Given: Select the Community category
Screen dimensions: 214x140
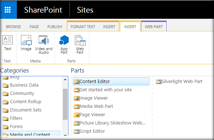Looking at the screenshot, I should pos(22,93).
